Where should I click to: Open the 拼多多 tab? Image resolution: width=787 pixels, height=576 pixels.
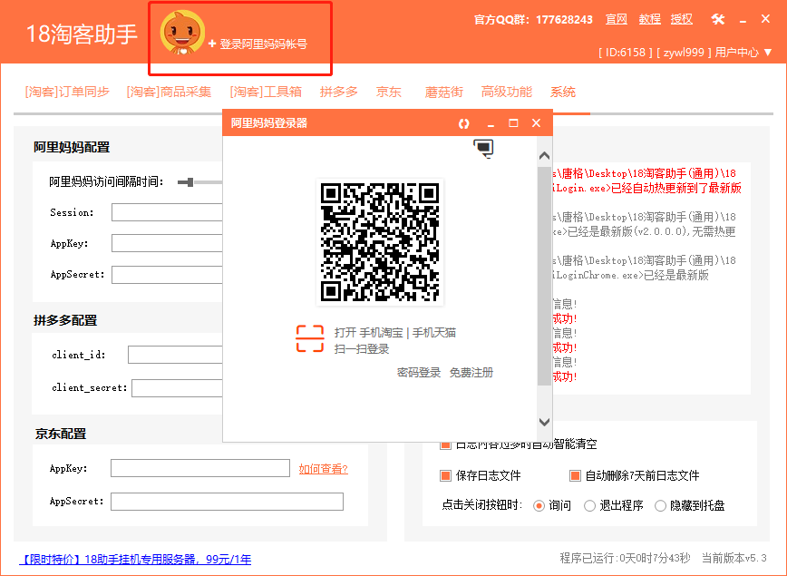point(339,92)
